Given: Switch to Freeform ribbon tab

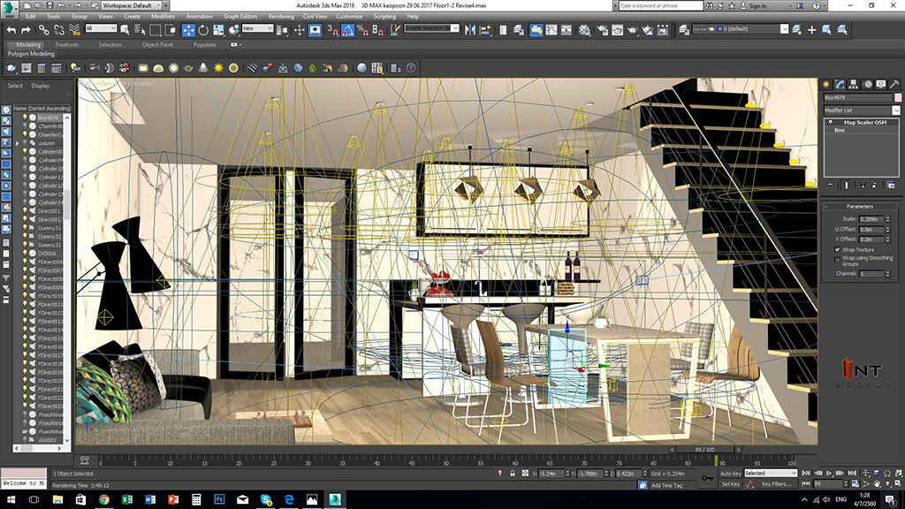Looking at the screenshot, I should (67, 44).
